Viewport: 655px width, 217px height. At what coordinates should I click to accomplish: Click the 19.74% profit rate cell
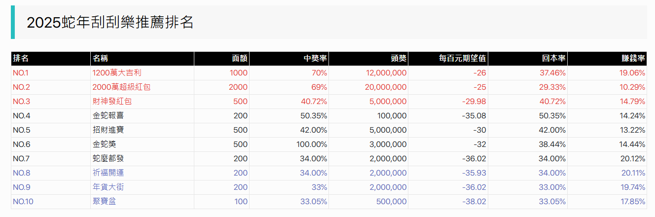pos(607,187)
